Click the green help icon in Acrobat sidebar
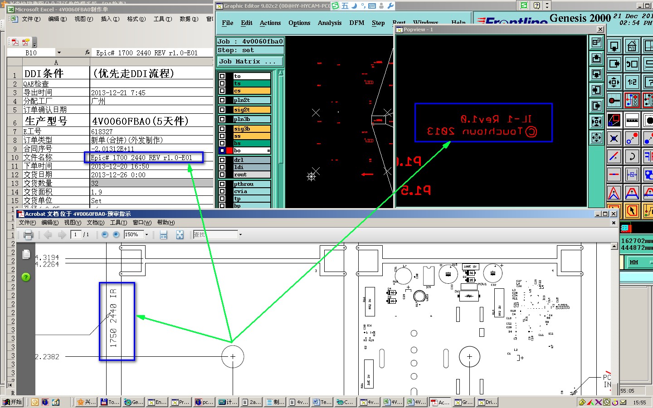653x408 pixels. coord(26,277)
